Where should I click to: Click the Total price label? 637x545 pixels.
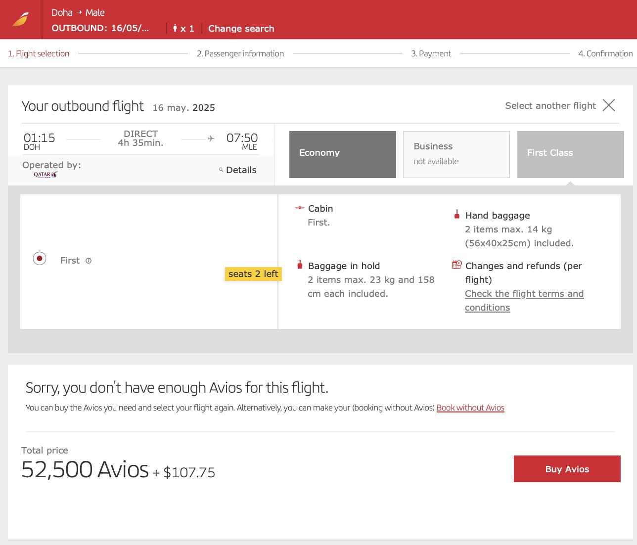click(x=45, y=450)
